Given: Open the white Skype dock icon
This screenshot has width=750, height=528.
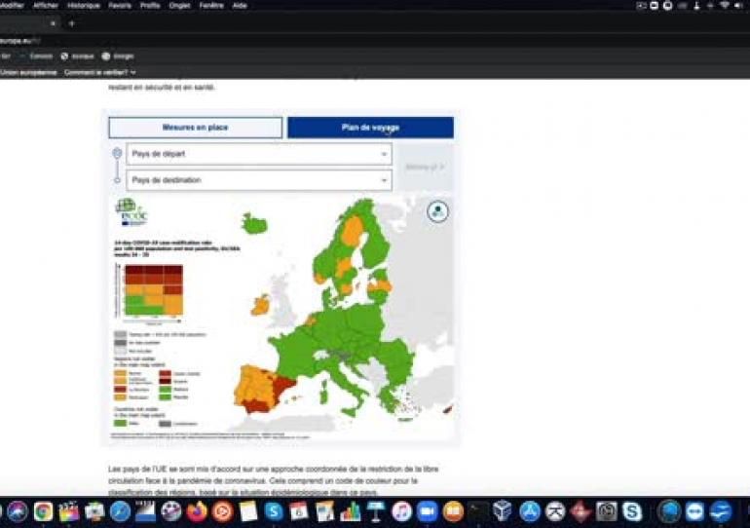Looking at the screenshot, I should point(632,511).
